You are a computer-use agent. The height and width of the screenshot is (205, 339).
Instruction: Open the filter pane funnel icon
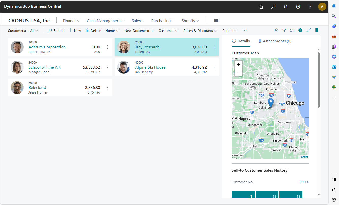(x=284, y=30)
